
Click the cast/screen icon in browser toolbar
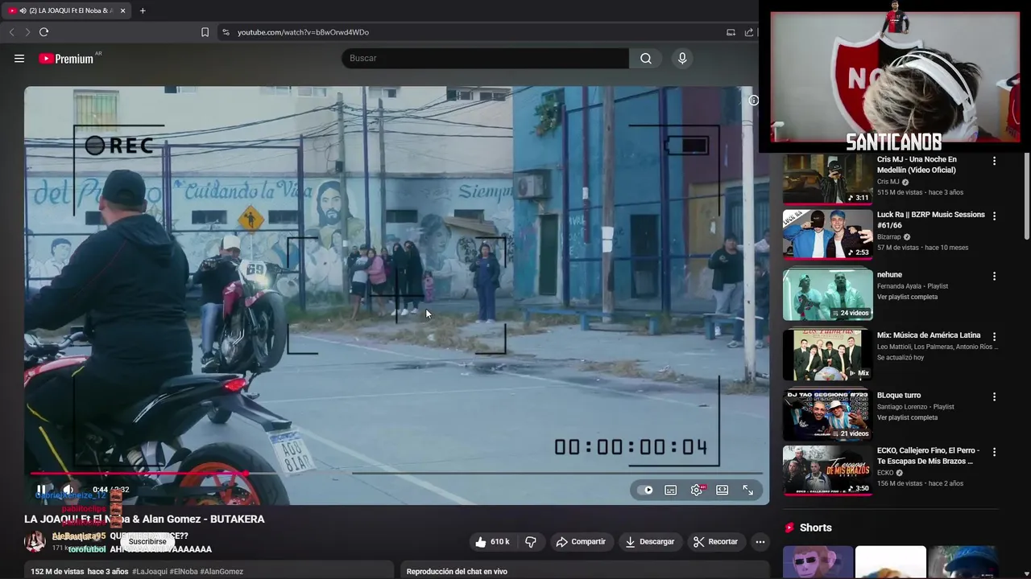tap(731, 32)
